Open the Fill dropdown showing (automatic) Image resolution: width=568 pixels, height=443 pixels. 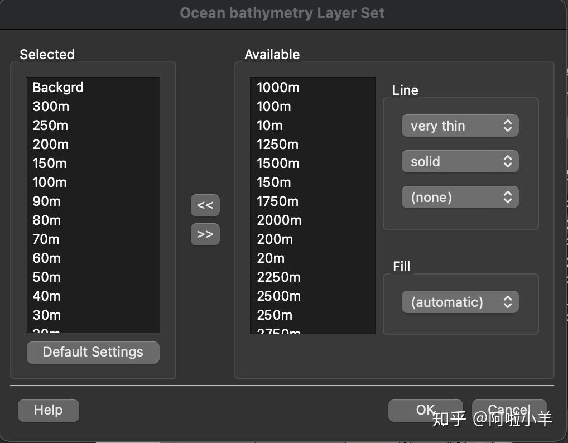tap(459, 302)
